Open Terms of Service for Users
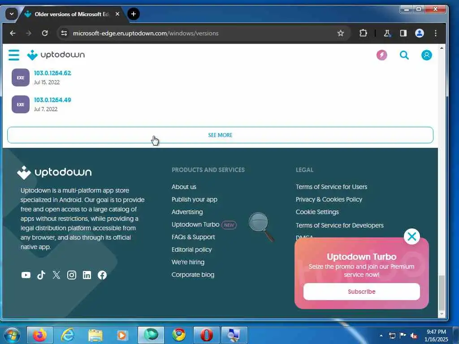The height and width of the screenshot is (344, 459). (x=331, y=187)
